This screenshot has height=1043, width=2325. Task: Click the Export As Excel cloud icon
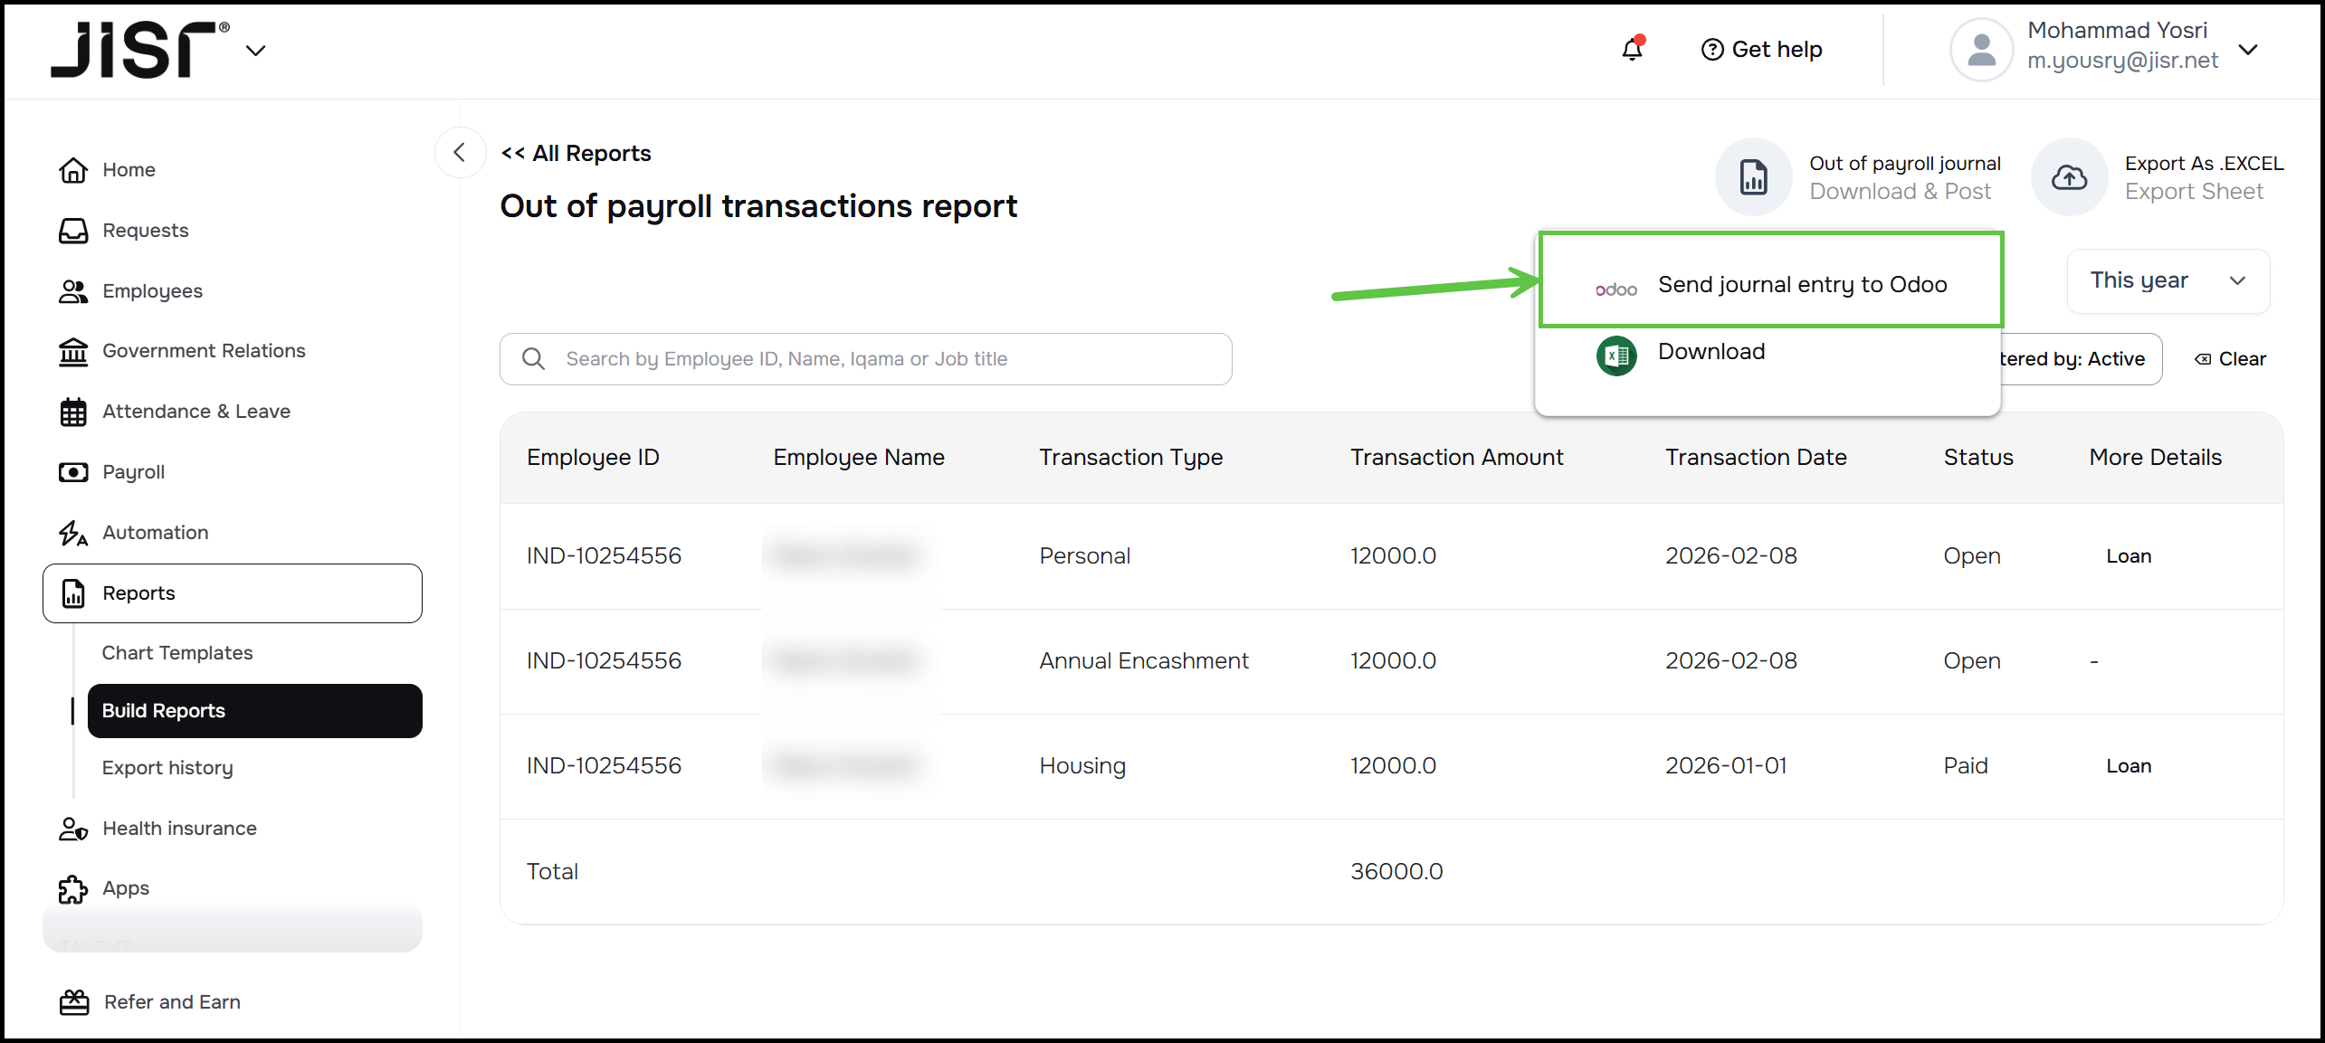[x=2069, y=177]
